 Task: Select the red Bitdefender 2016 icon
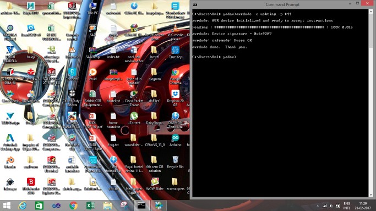(31, 186)
